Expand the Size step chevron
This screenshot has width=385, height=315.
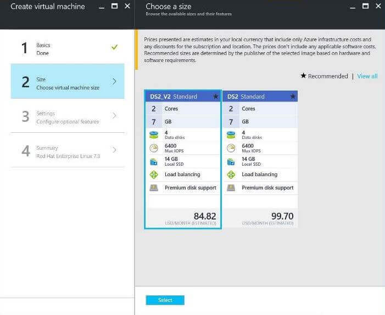[x=114, y=81]
